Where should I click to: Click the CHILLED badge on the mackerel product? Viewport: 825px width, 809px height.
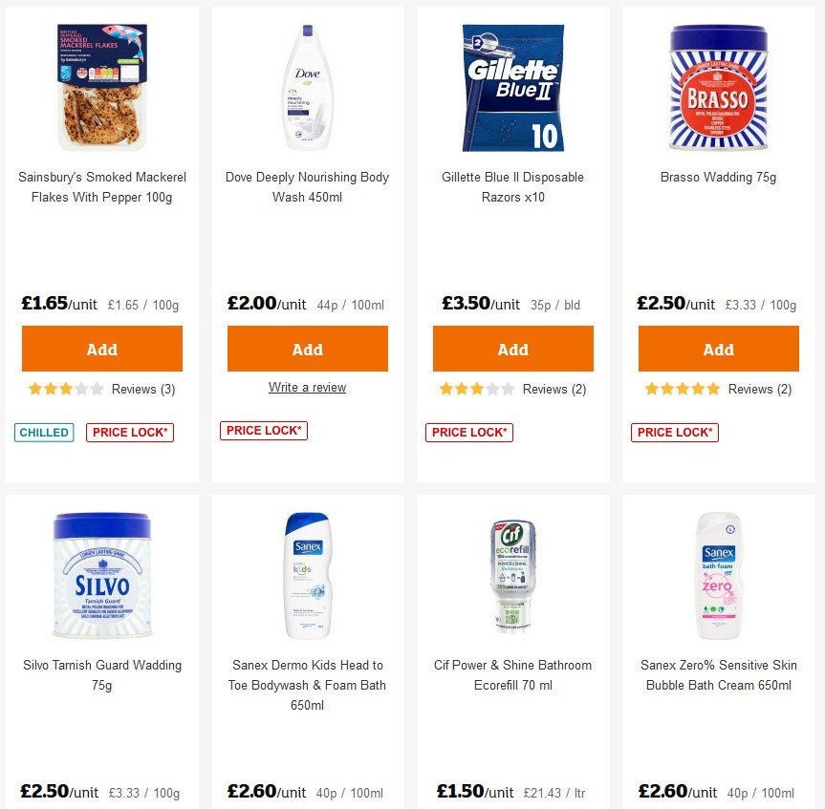click(x=43, y=432)
